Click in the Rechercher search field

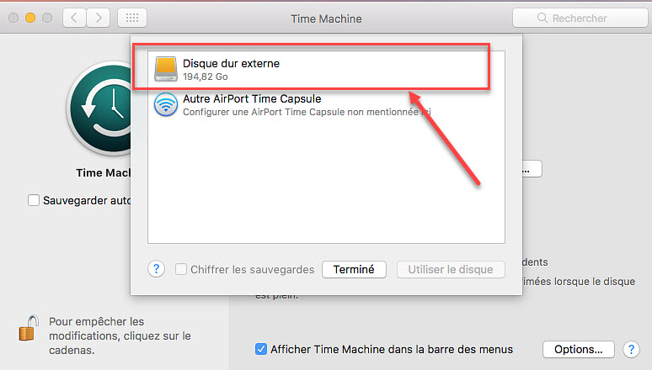tap(581, 18)
